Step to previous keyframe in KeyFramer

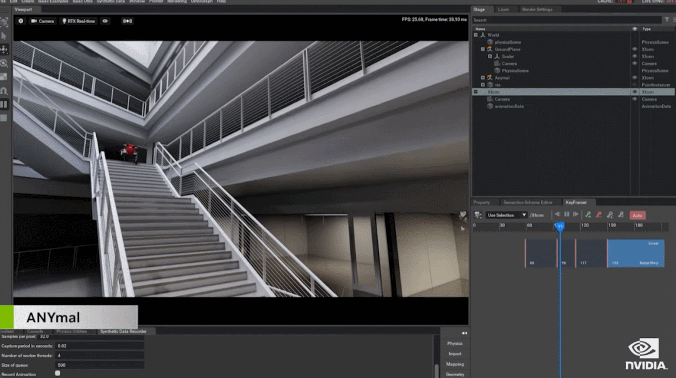[x=557, y=215]
